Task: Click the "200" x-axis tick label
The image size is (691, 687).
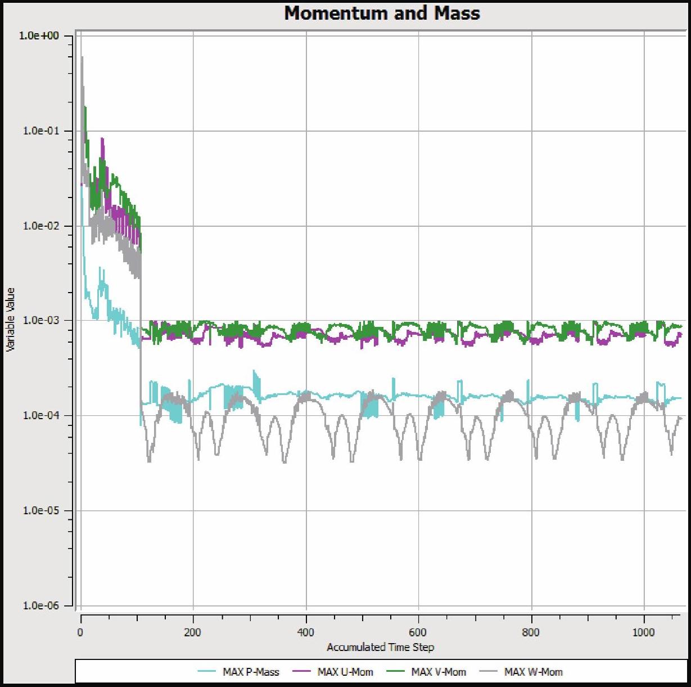Action: point(193,632)
